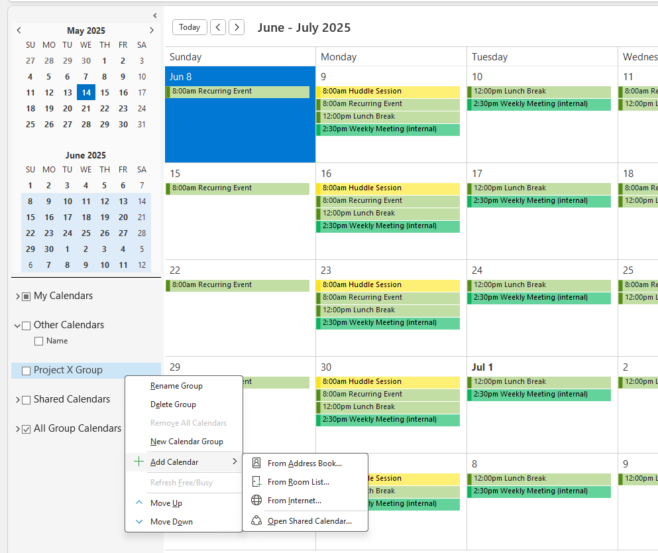The width and height of the screenshot is (658, 553).
Task: Click the plus icon beside Add Calendar
Action: 138,462
